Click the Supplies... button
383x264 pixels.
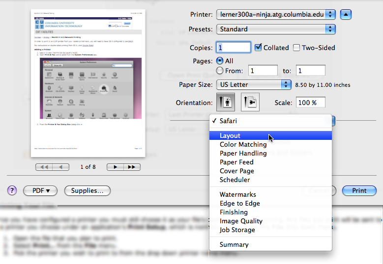88,190
